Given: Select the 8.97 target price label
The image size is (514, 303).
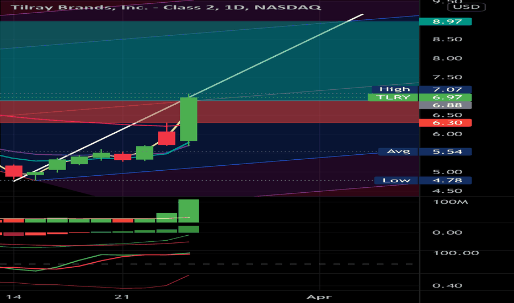Looking at the screenshot, I should pos(446,21).
